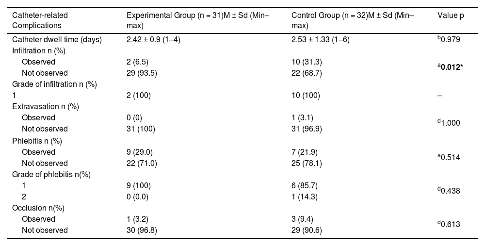Select the bold 0.012 p-value
485x246 pixels.
pos(452,68)
